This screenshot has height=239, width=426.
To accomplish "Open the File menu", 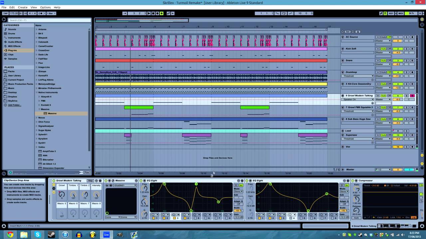I will pos(4,7).
